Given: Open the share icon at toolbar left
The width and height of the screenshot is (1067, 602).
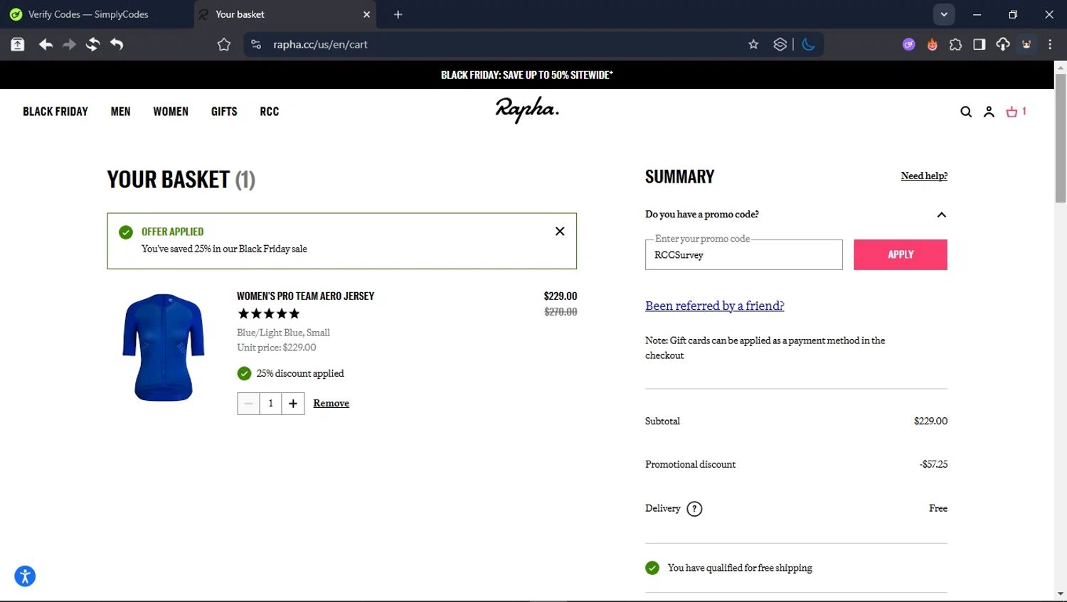Looking at the screenshot, I should (18, 44).
